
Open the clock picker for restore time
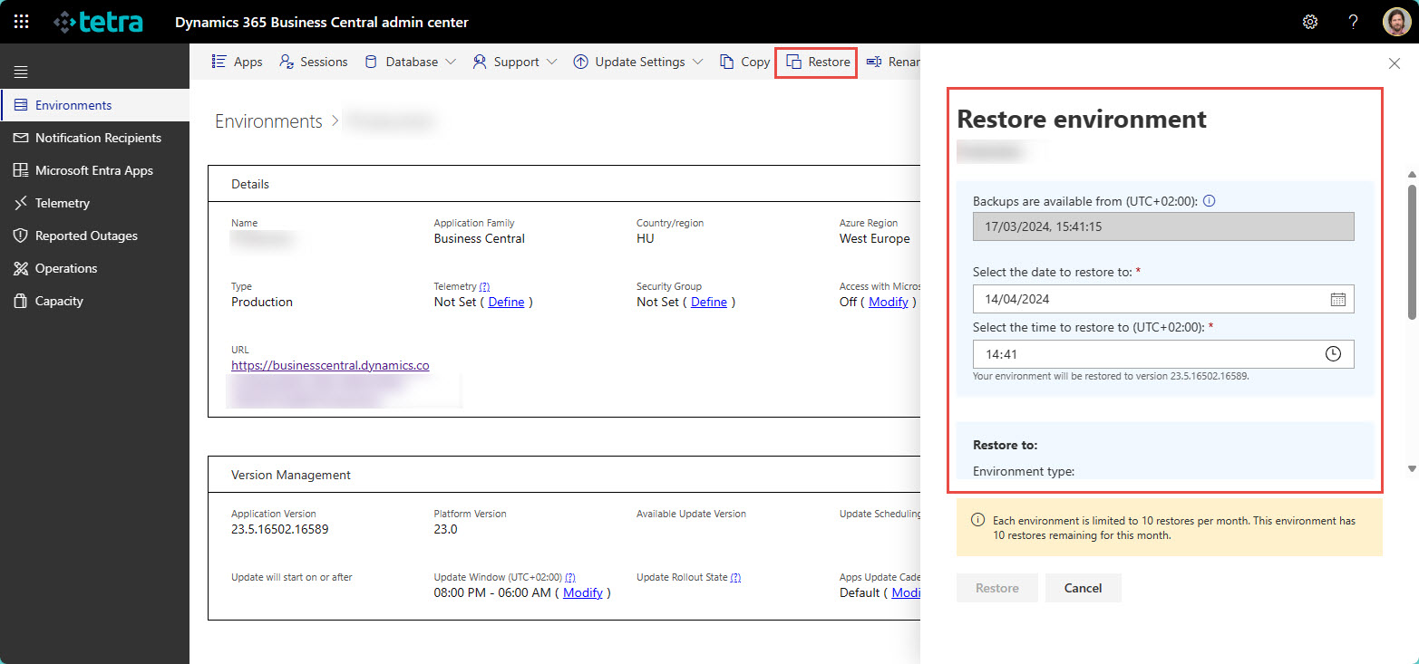(1333, 353)
